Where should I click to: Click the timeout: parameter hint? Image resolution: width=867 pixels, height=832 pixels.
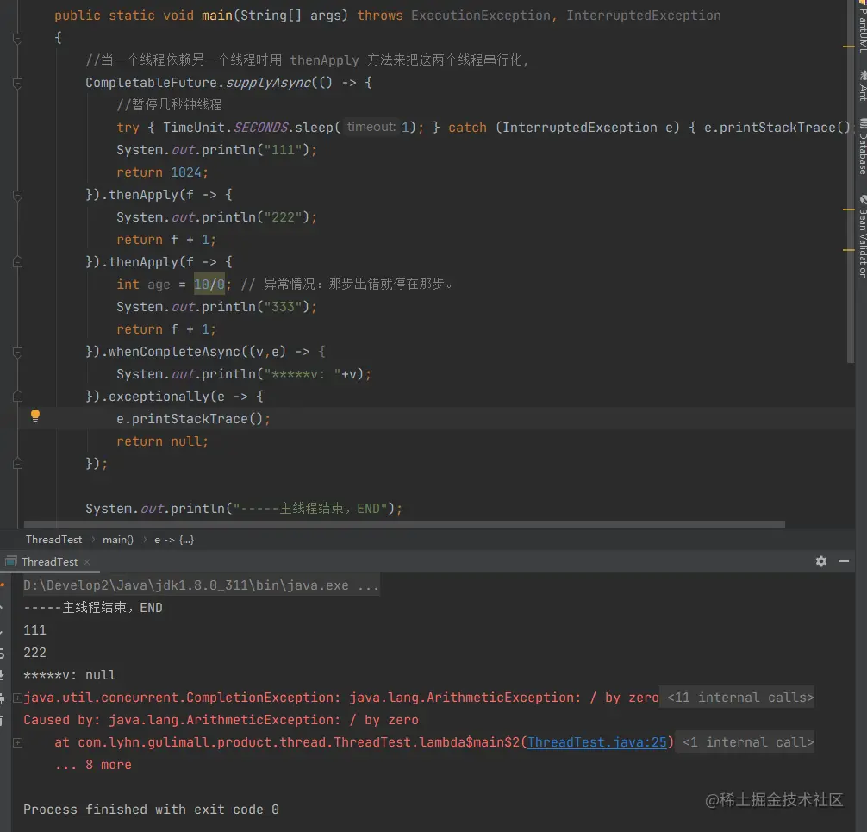(x=371, y=127)
